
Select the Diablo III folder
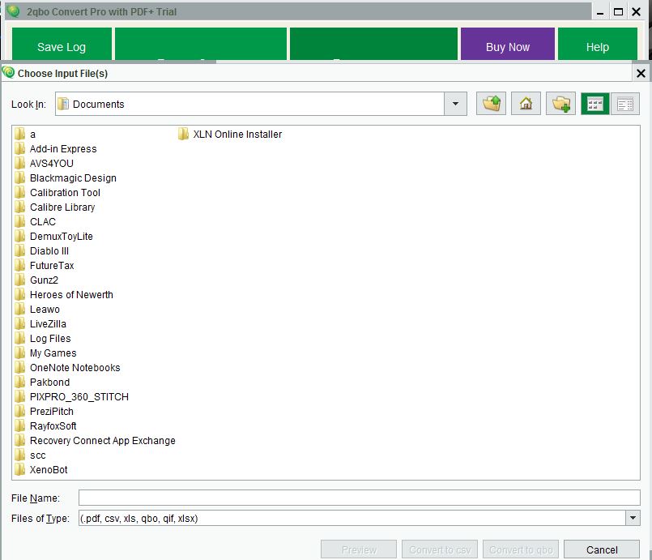41,250
